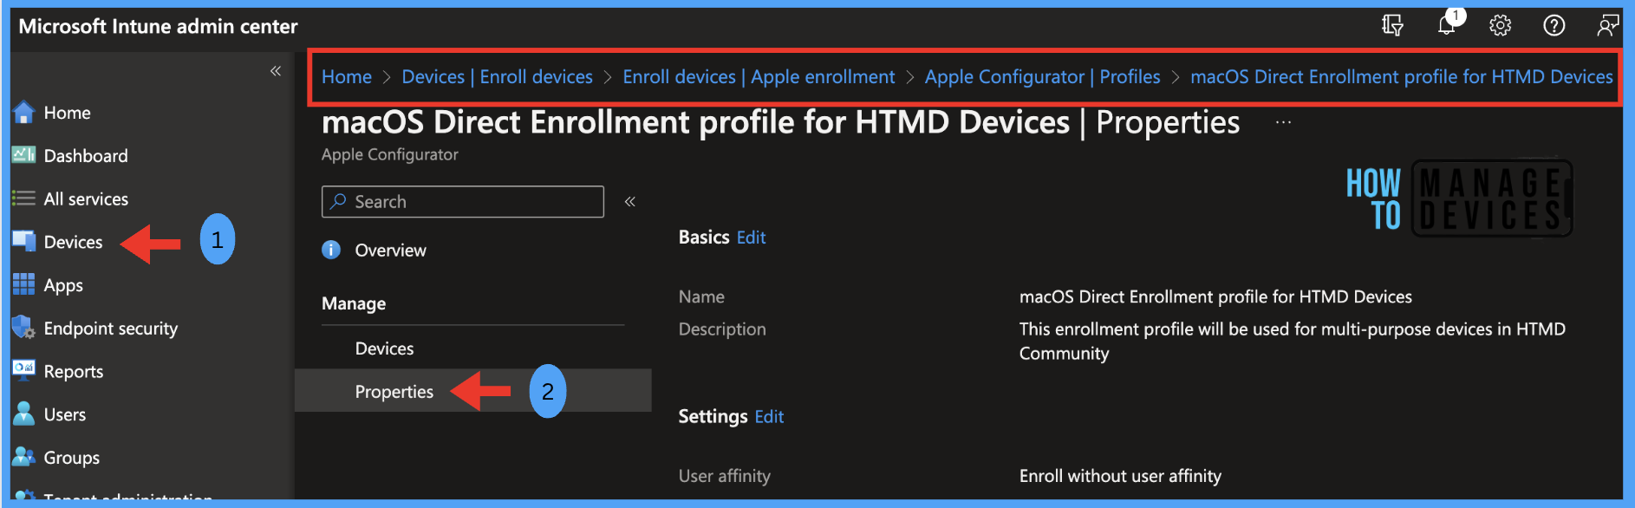1635x508 pixels.
Task: Open the Cloud Shell icon in the top bar
Action: [1392, 26]
